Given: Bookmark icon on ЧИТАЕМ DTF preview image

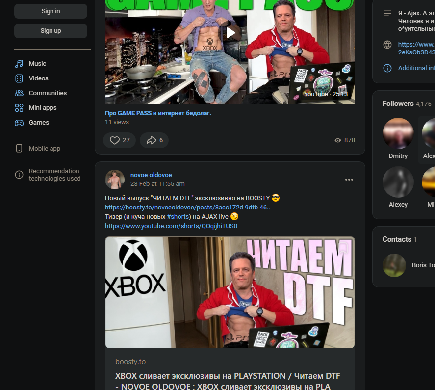Looking at the screenshot, I should (343, 248).
